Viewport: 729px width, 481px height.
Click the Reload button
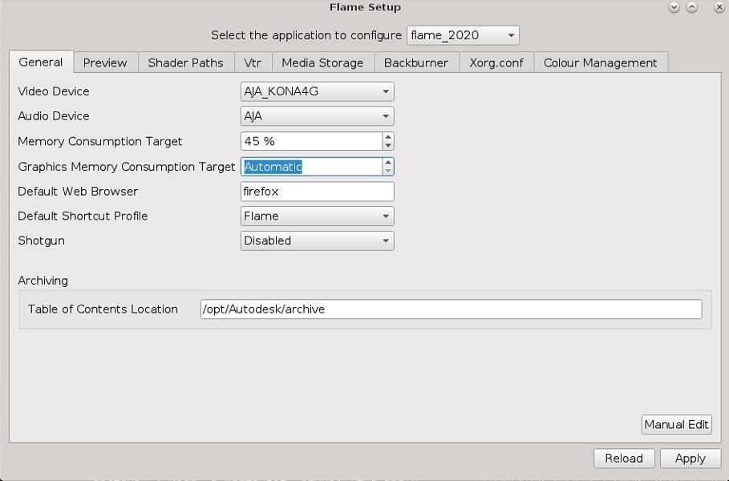coord(624,459)
